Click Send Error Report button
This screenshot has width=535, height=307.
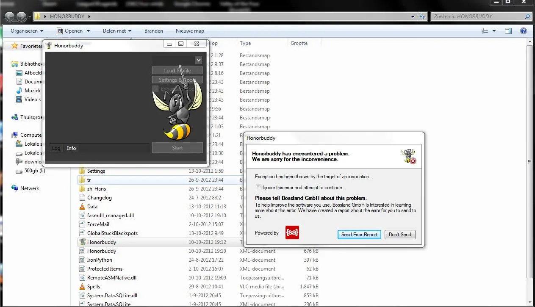click(359, 235)
